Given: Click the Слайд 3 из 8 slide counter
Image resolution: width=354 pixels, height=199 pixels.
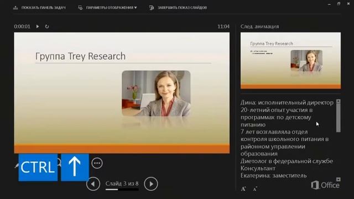Looking at the screenshot, I should pyautogui.click(x=122, y=184).
